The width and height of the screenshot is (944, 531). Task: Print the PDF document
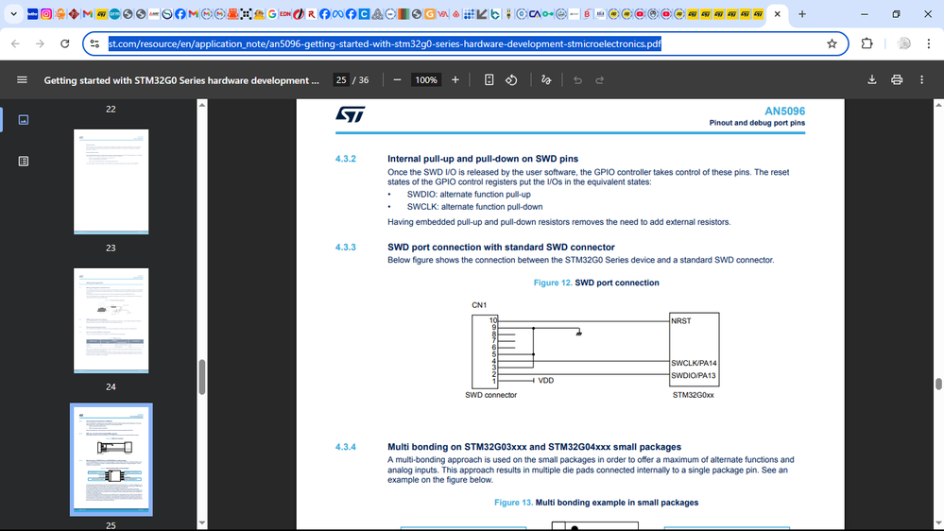pos(897,79)
